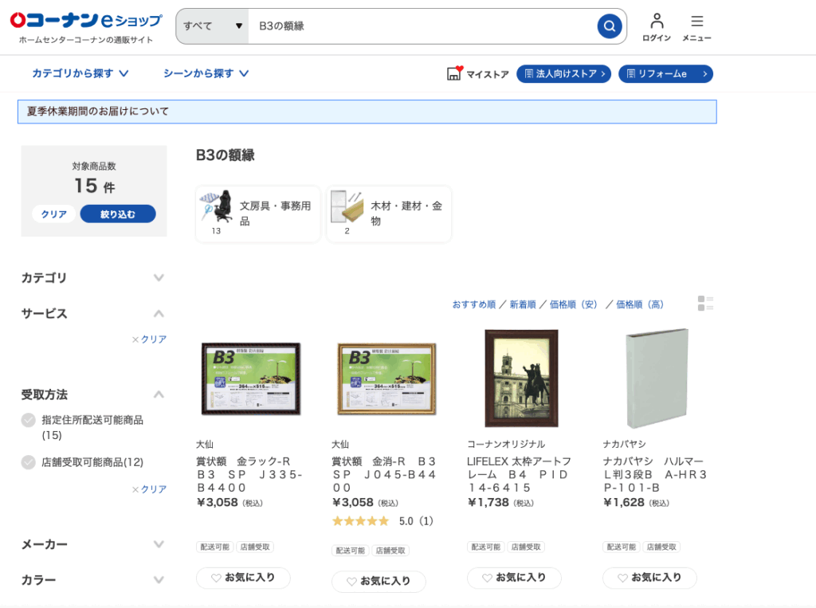Screen dimensions: 816x608
Task: Click the wood lumber category icon
Action: pyautogui.click(x=347, y=206)
